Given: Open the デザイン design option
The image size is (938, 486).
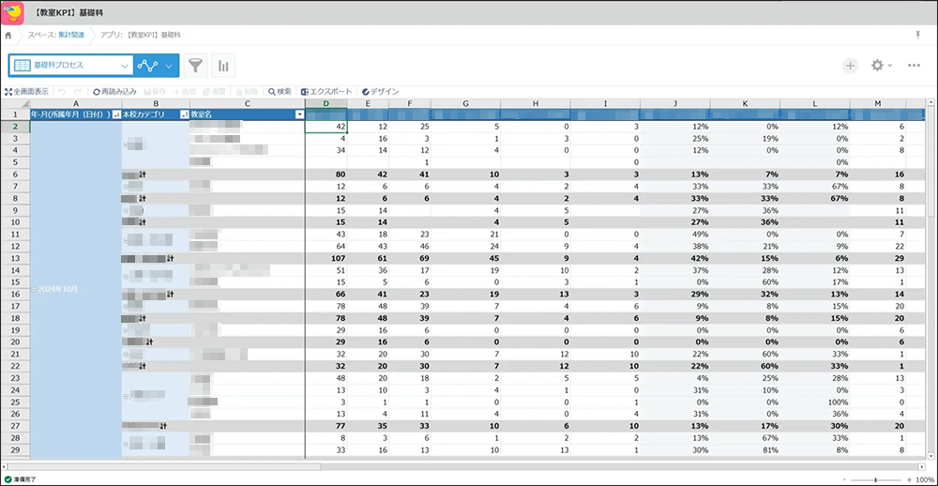Looking at the screenshot, I should coord(380,92).
